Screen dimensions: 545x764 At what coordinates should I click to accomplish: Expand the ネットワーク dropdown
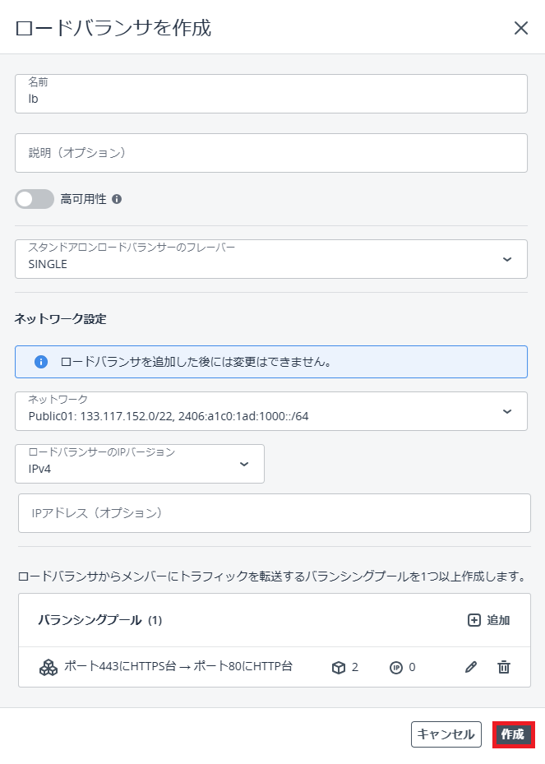pos(271,411)
